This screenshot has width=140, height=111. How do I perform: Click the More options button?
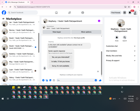point(86,32)
